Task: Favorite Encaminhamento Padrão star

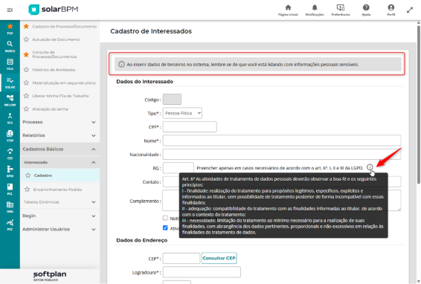Action: pos(27,190)
